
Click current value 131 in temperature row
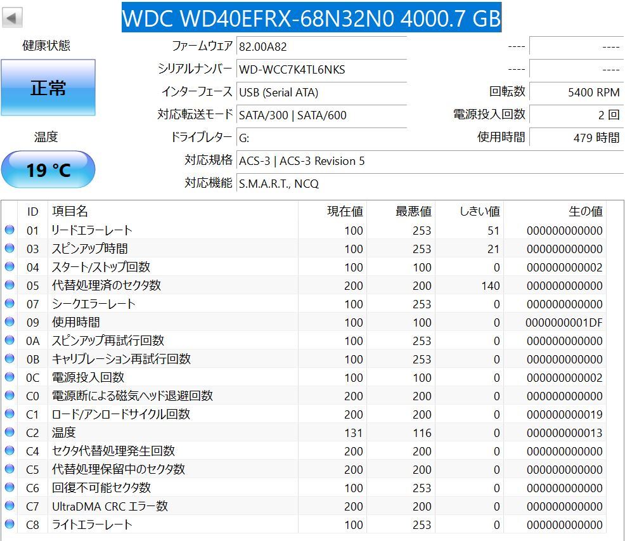tap(354, 433)
